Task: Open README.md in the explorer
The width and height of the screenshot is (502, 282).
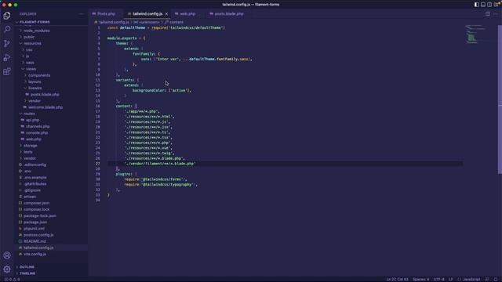Action: click(x=35, y=241)
